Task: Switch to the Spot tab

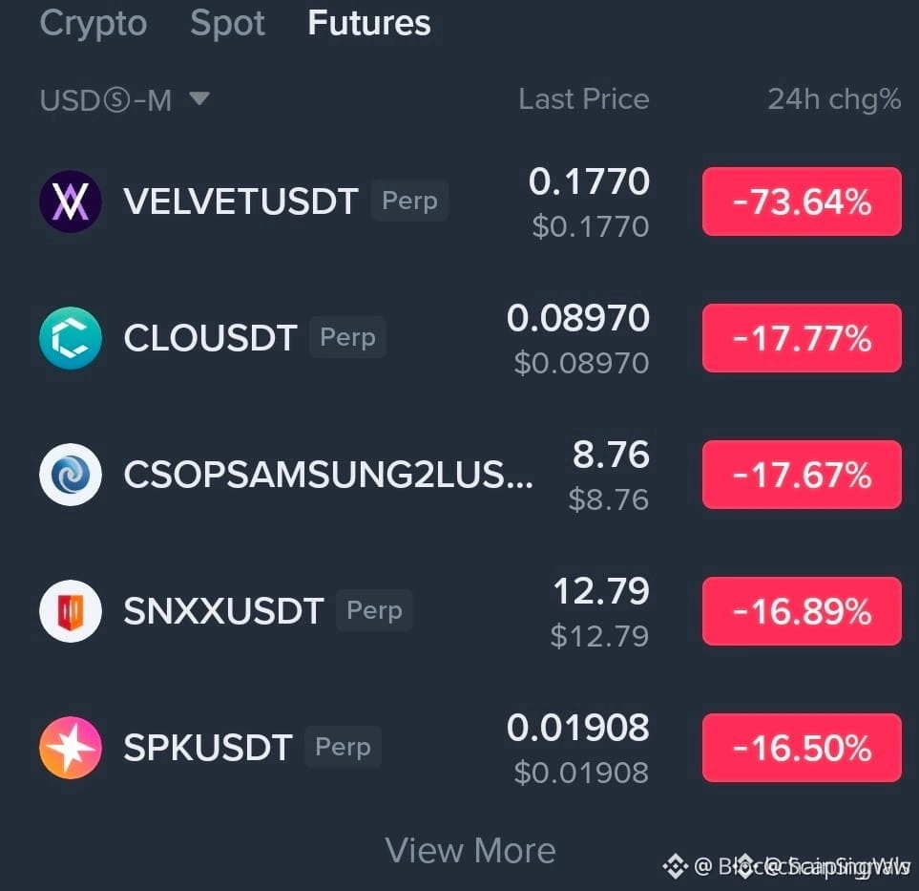Action: click(x=227, y=24)
